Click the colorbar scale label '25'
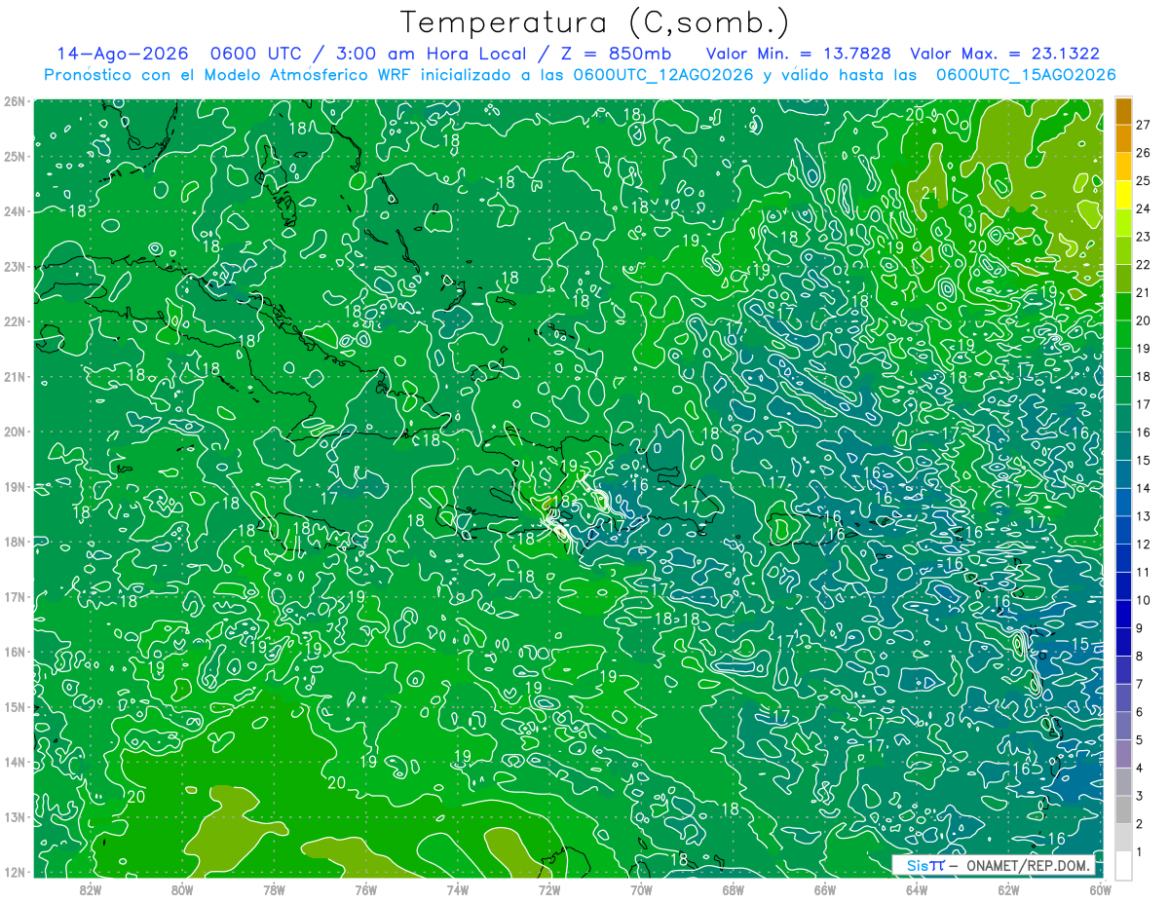 point(1144,181)
